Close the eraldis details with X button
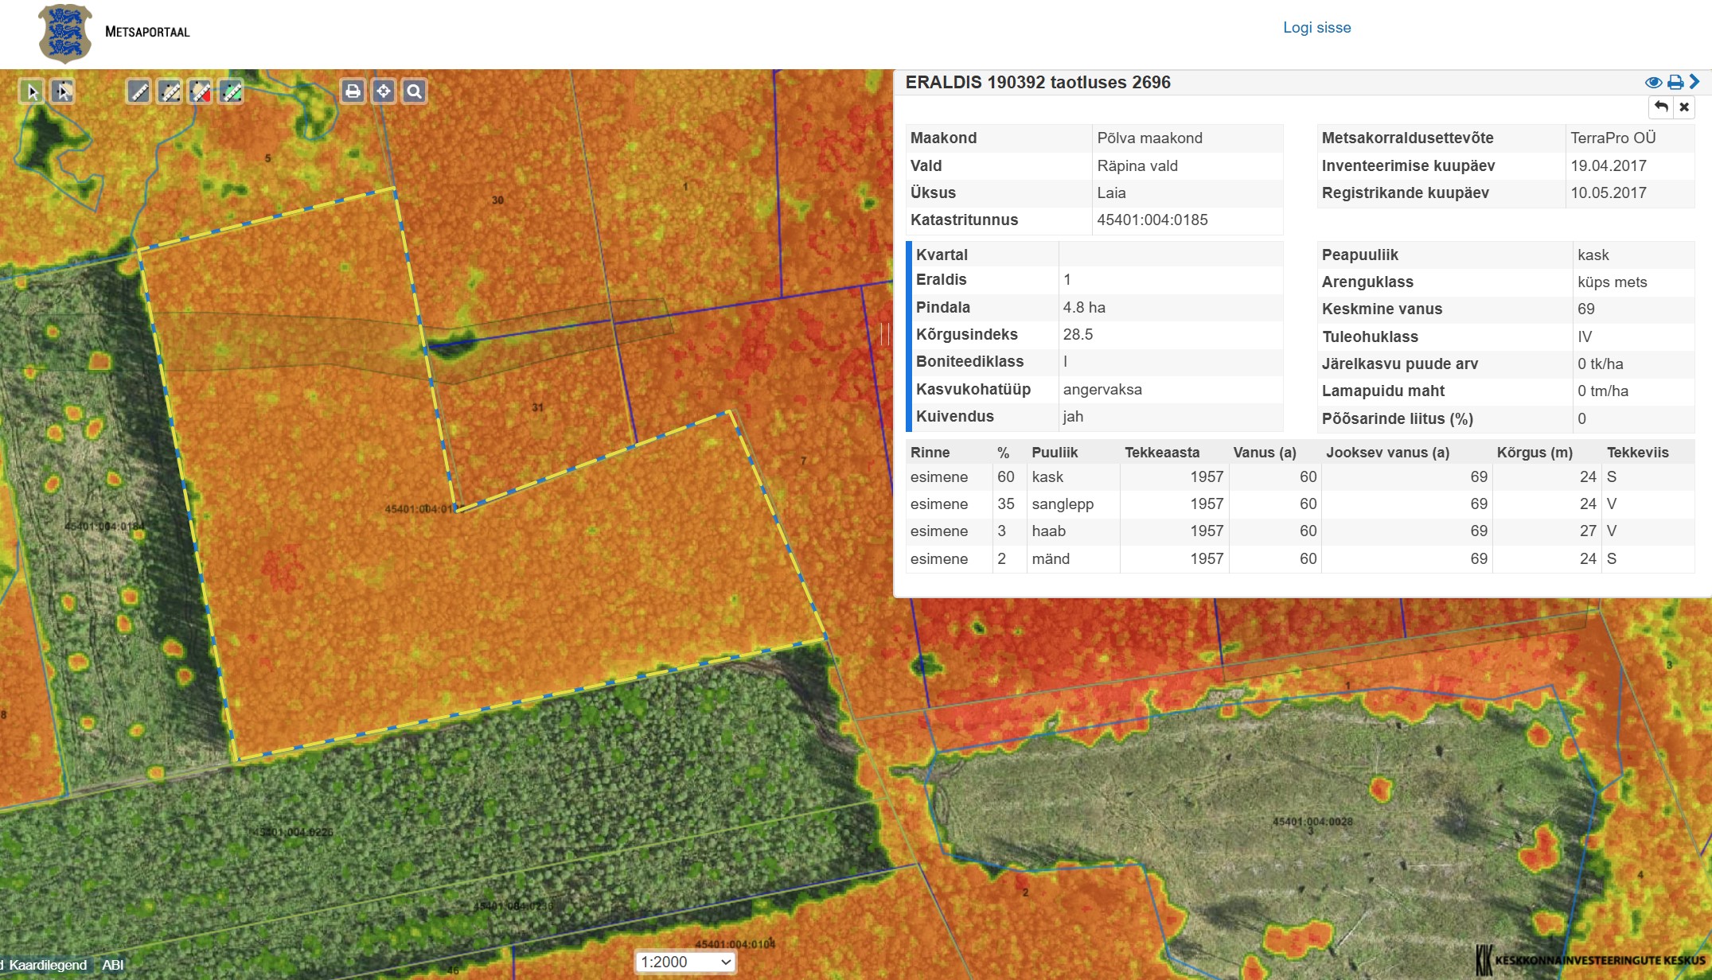 pos(1684,107)
